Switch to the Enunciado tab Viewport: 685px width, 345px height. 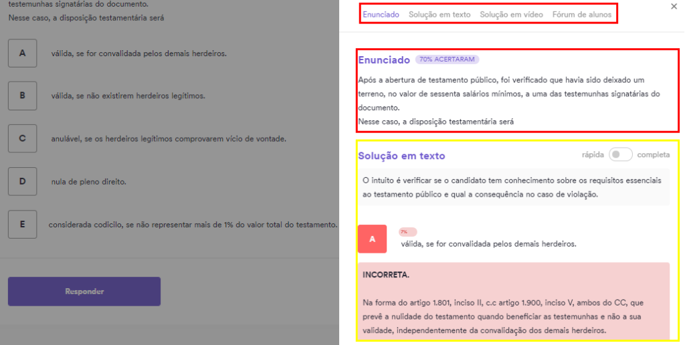click(381, 15)
